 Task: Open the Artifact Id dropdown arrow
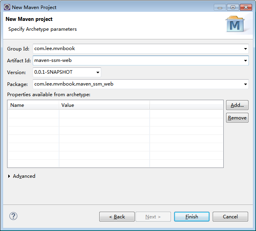(245, 61)
